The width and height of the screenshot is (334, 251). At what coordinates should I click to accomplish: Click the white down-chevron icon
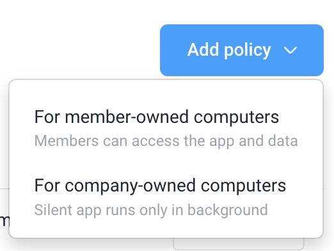pyautogui.click(x=290, y=51)
